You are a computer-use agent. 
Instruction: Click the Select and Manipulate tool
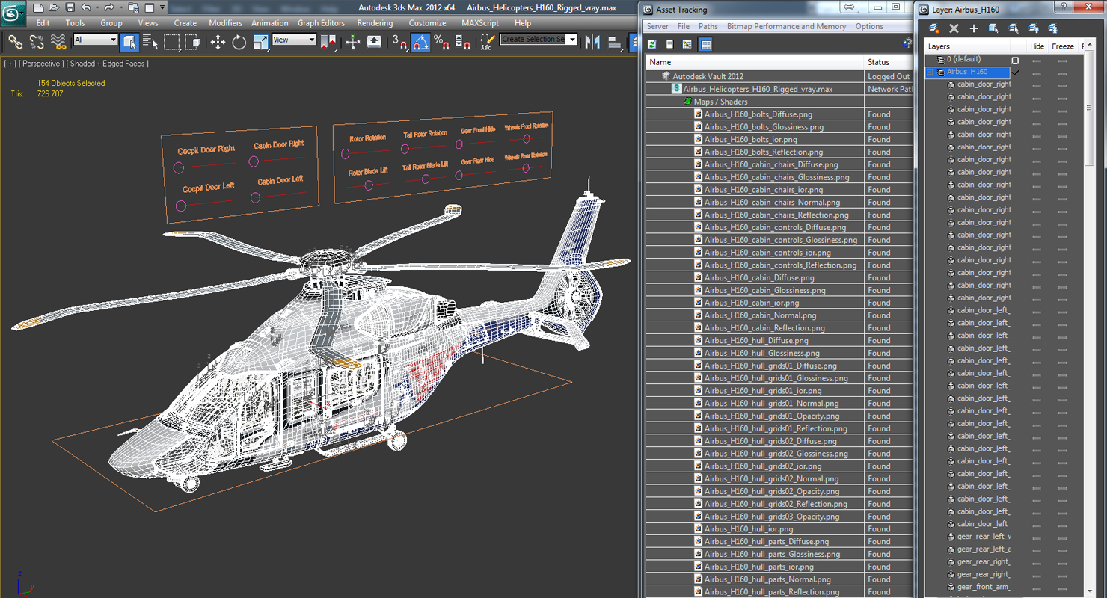tap(353, 42)
